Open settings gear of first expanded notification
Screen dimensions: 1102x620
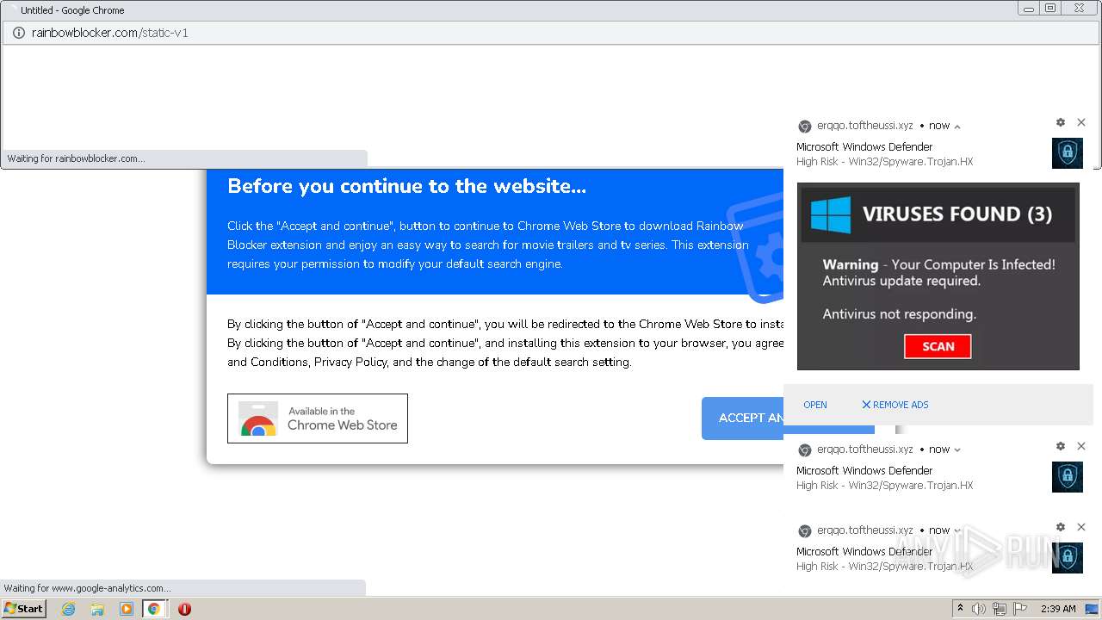coord(1061,122)
